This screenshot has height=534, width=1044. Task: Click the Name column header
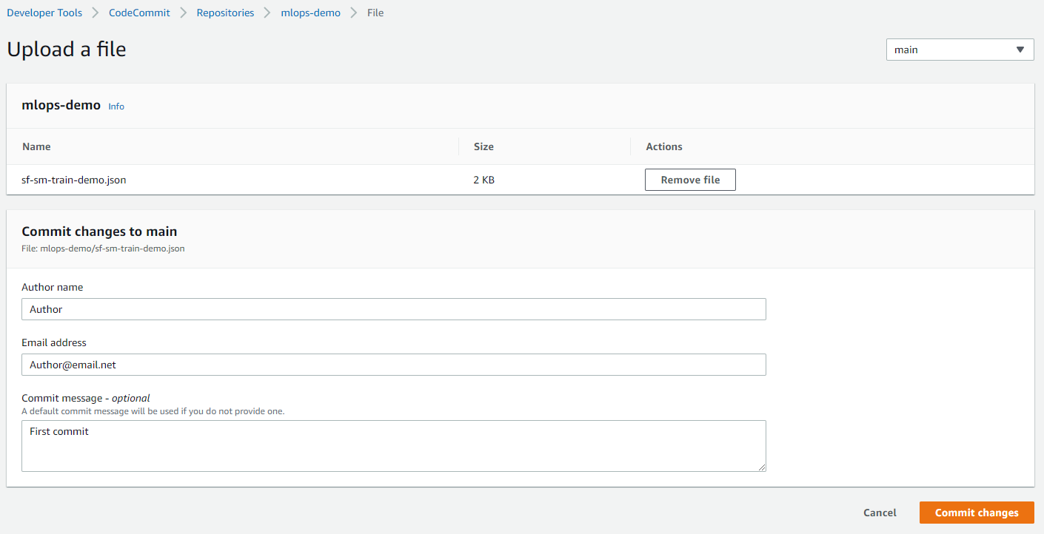36,146
